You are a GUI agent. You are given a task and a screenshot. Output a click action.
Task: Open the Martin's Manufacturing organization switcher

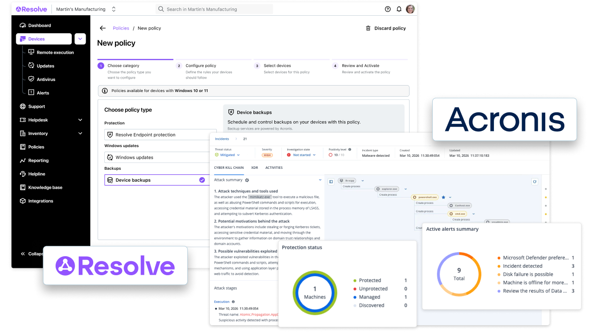point(86,9)
